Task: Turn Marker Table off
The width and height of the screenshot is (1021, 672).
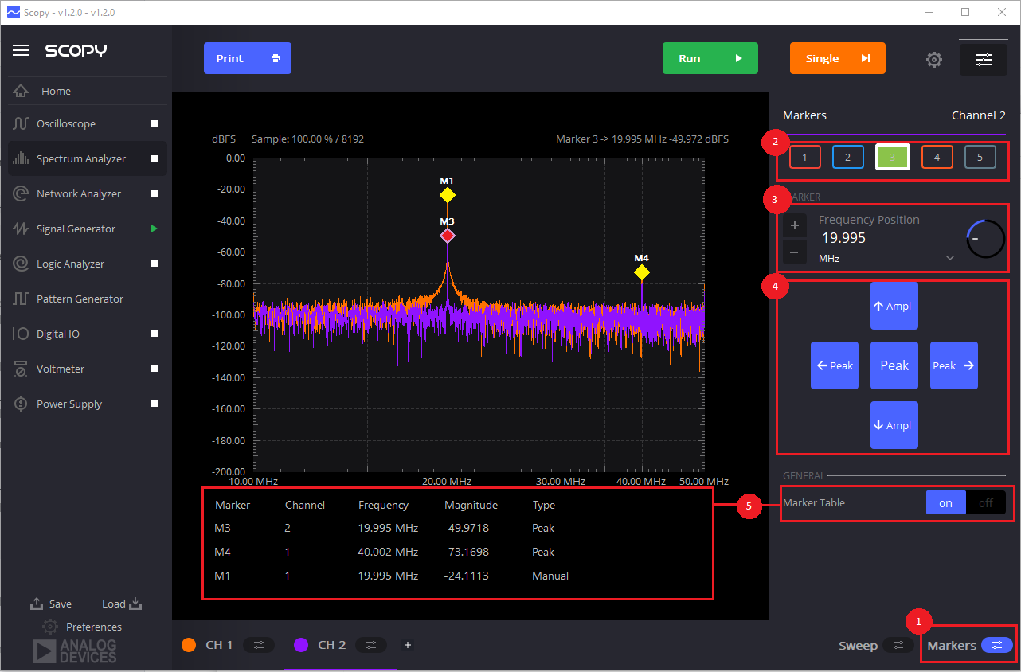Action: [986, 502]
